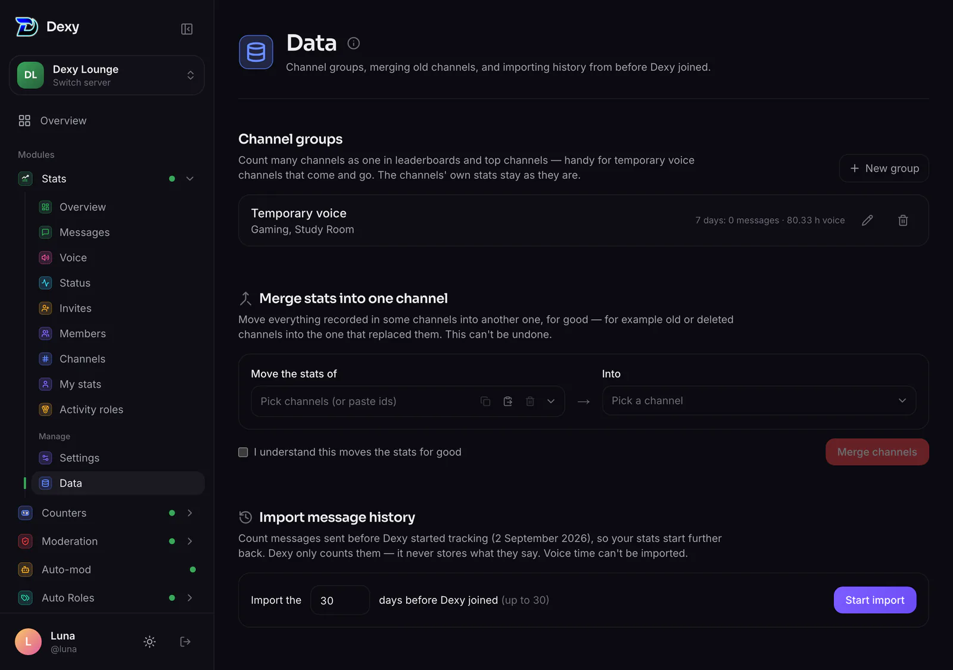Image resolution: width=953 pixels, height=670 pixels.
Task: Open the Members stats page
Action: 118,334
